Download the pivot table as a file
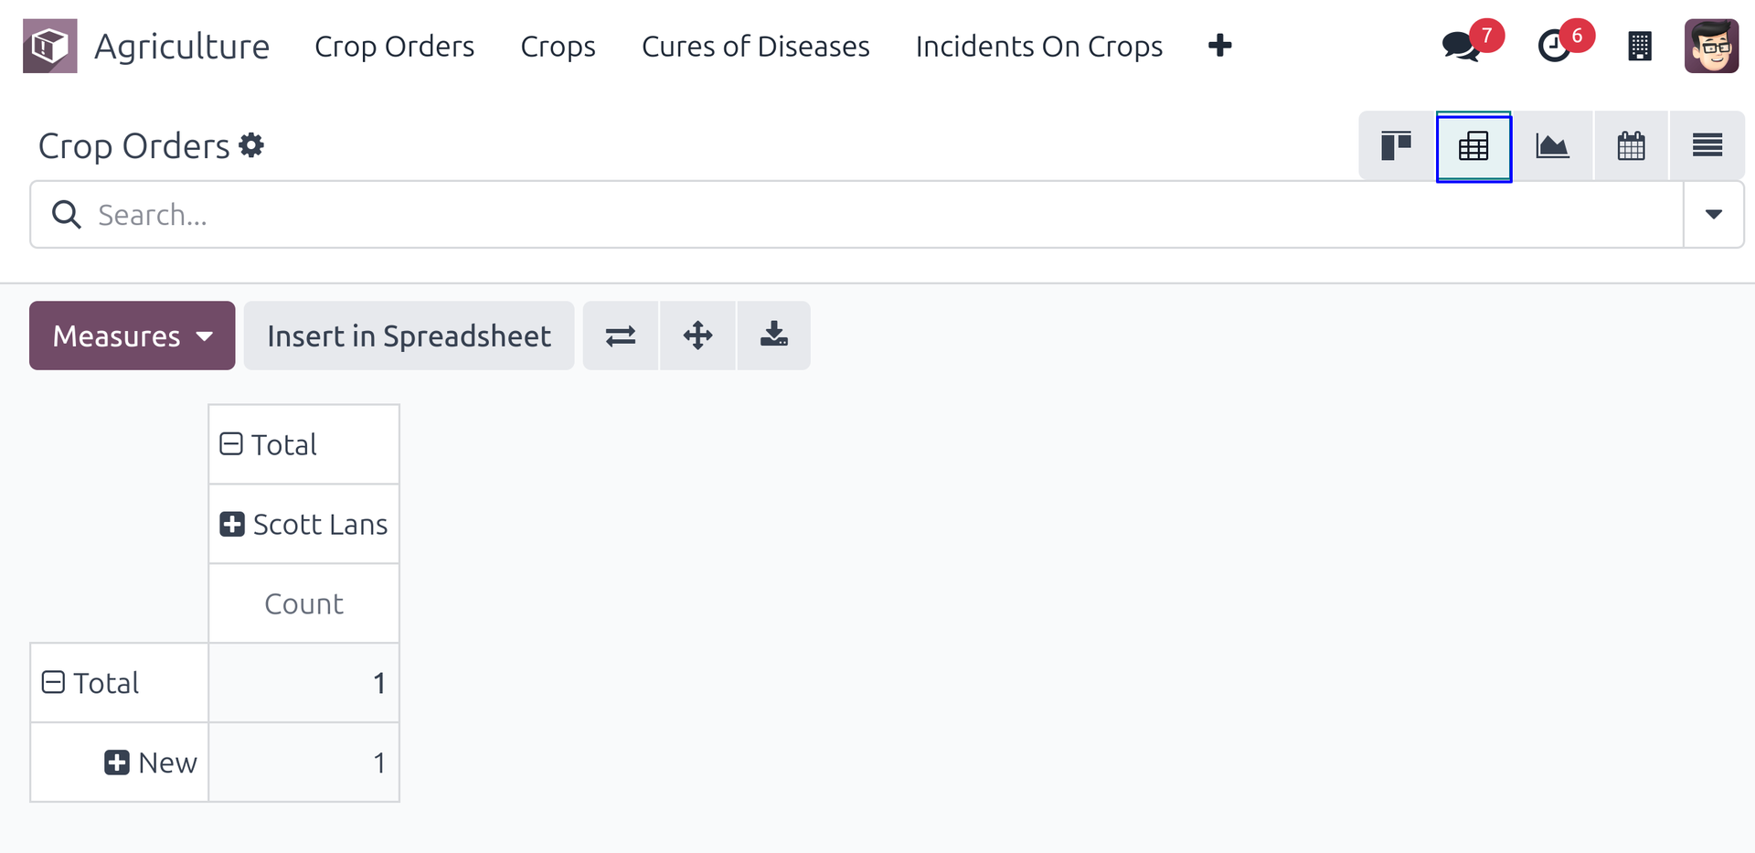The height and width of the screenshot is (853, 1755). click(x=773, y=336)
